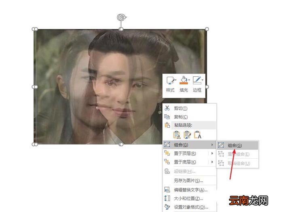This screenshot has height=212, width=283.
Task: Click the Style (样式) icon in mini toolbar
Action: click(x=170, y=80)
